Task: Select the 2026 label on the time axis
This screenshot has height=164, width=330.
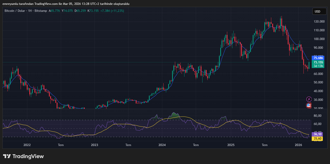Action: (x=299, y=145)
